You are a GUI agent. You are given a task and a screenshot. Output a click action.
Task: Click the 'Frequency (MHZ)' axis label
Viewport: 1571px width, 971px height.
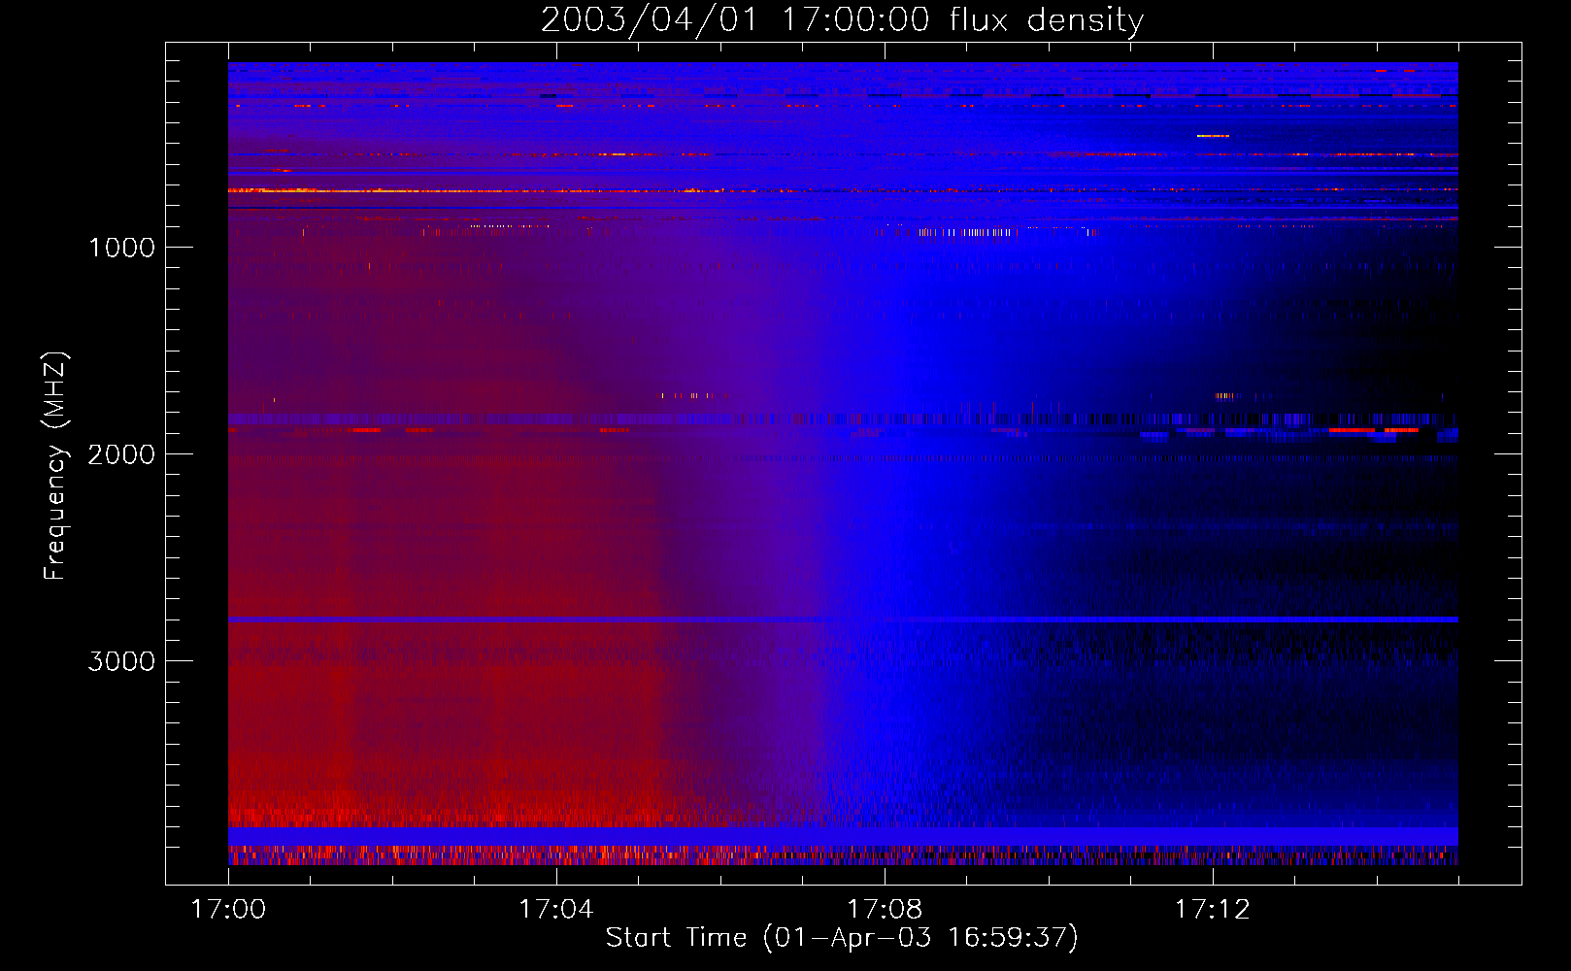(x=55, y=466)
